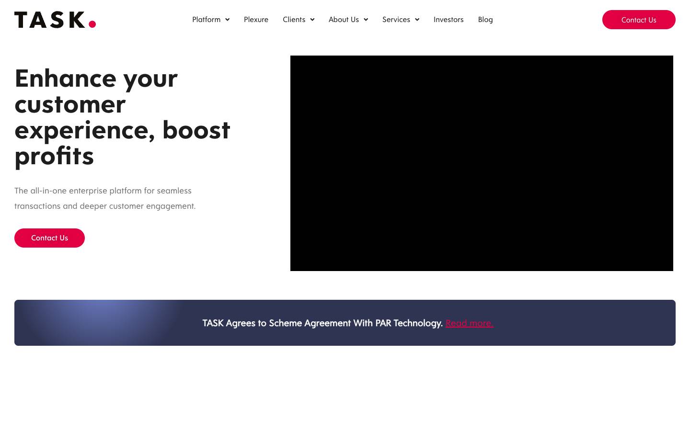Select Platform in the navigation bar
Image resolution: width=690 pixels, height=431 pixels.
pyautogui.click(x=207, y=20)
